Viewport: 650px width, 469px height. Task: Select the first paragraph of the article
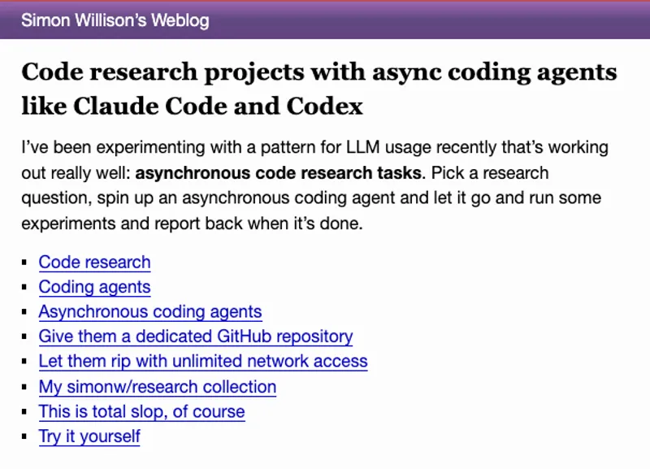pyautogui.click(x=314, y=185)
